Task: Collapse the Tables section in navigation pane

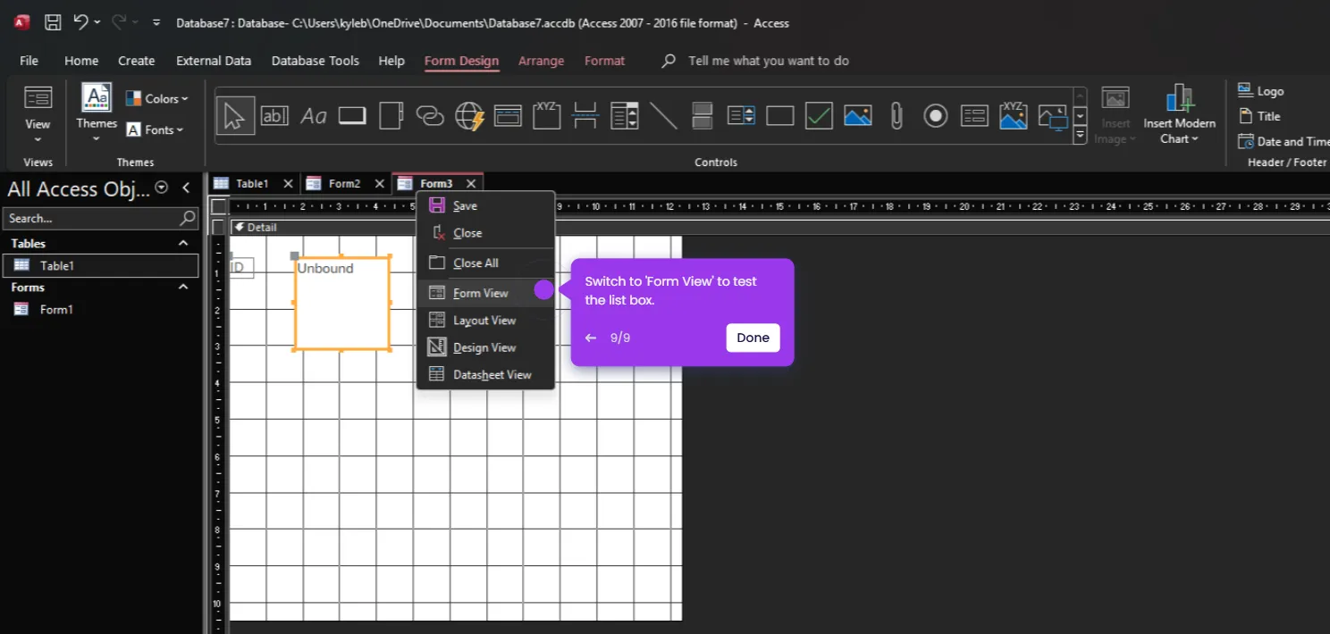Action: pyautogui.click(x=182, y=243)
